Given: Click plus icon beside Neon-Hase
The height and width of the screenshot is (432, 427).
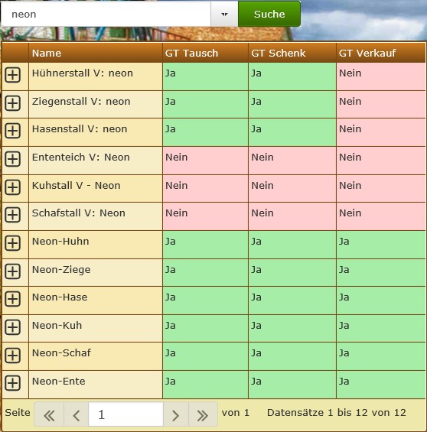Looking at the screenshot, I should coord(13,299).
